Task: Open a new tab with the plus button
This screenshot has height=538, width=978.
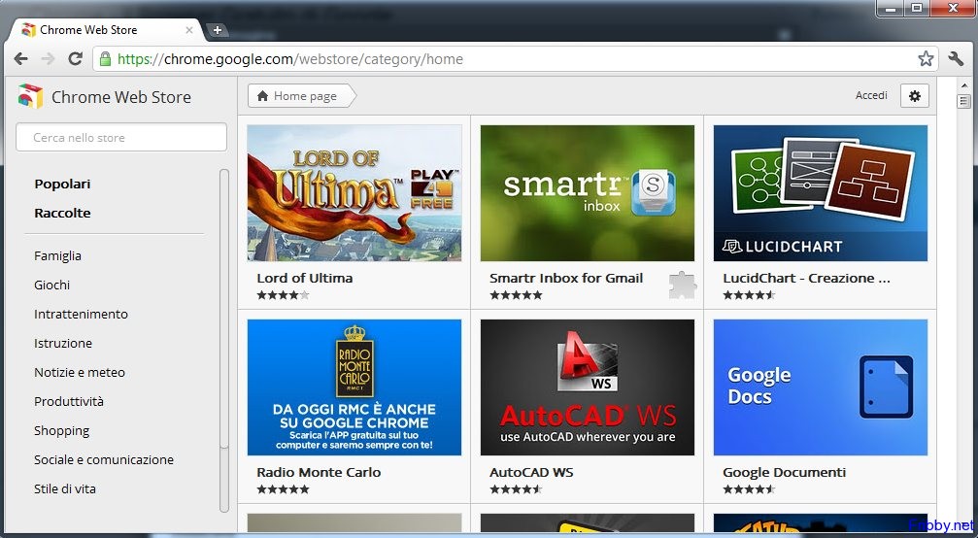Action: coord(217,30)
